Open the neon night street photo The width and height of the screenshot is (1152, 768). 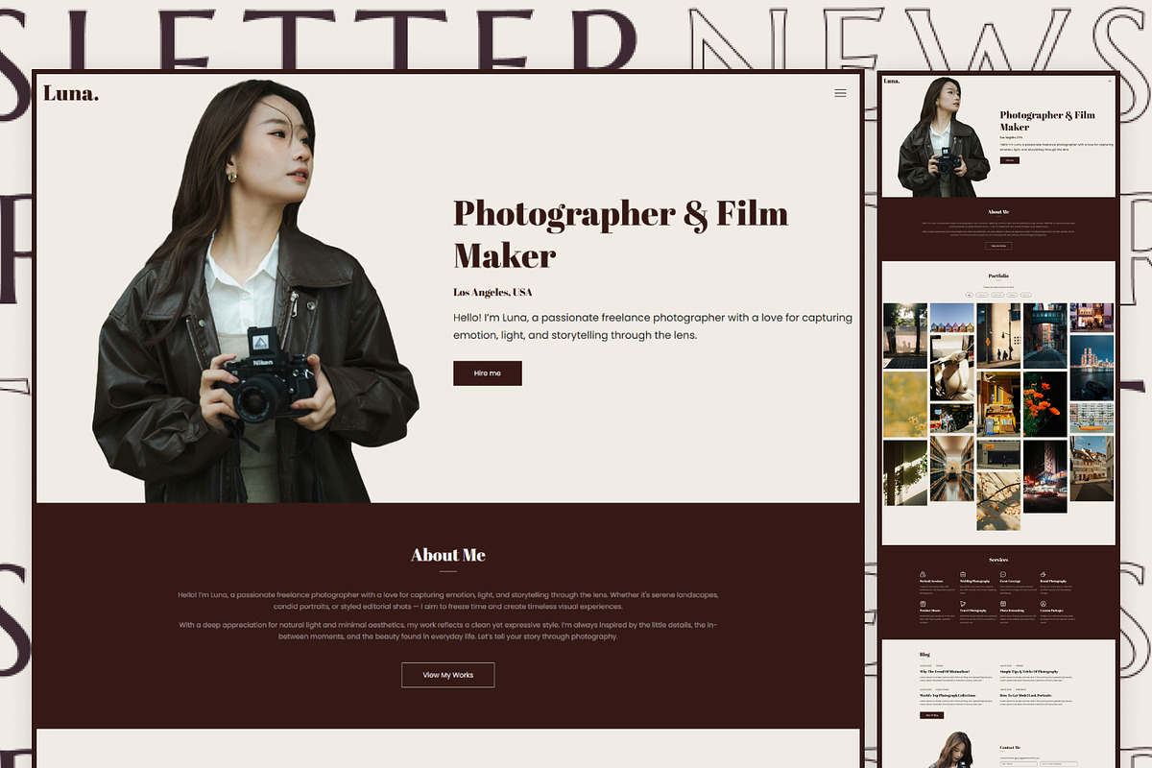tap(1045, 476)
